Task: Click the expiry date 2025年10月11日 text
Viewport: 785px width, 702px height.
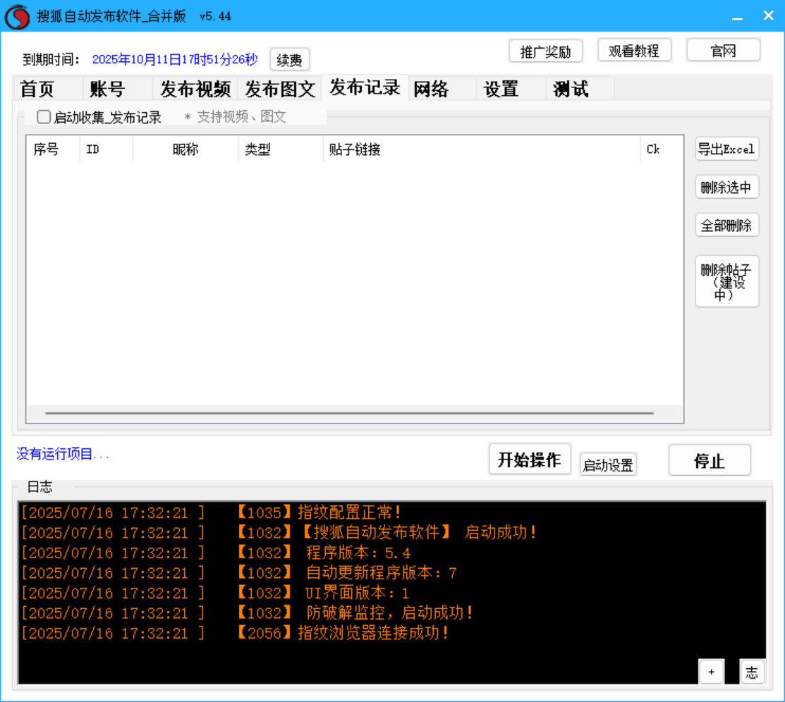Action: (x=175, y=59)
